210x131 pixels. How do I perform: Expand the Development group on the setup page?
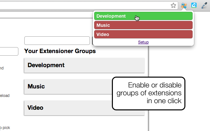pyautogui.click(x=84, y=65)
